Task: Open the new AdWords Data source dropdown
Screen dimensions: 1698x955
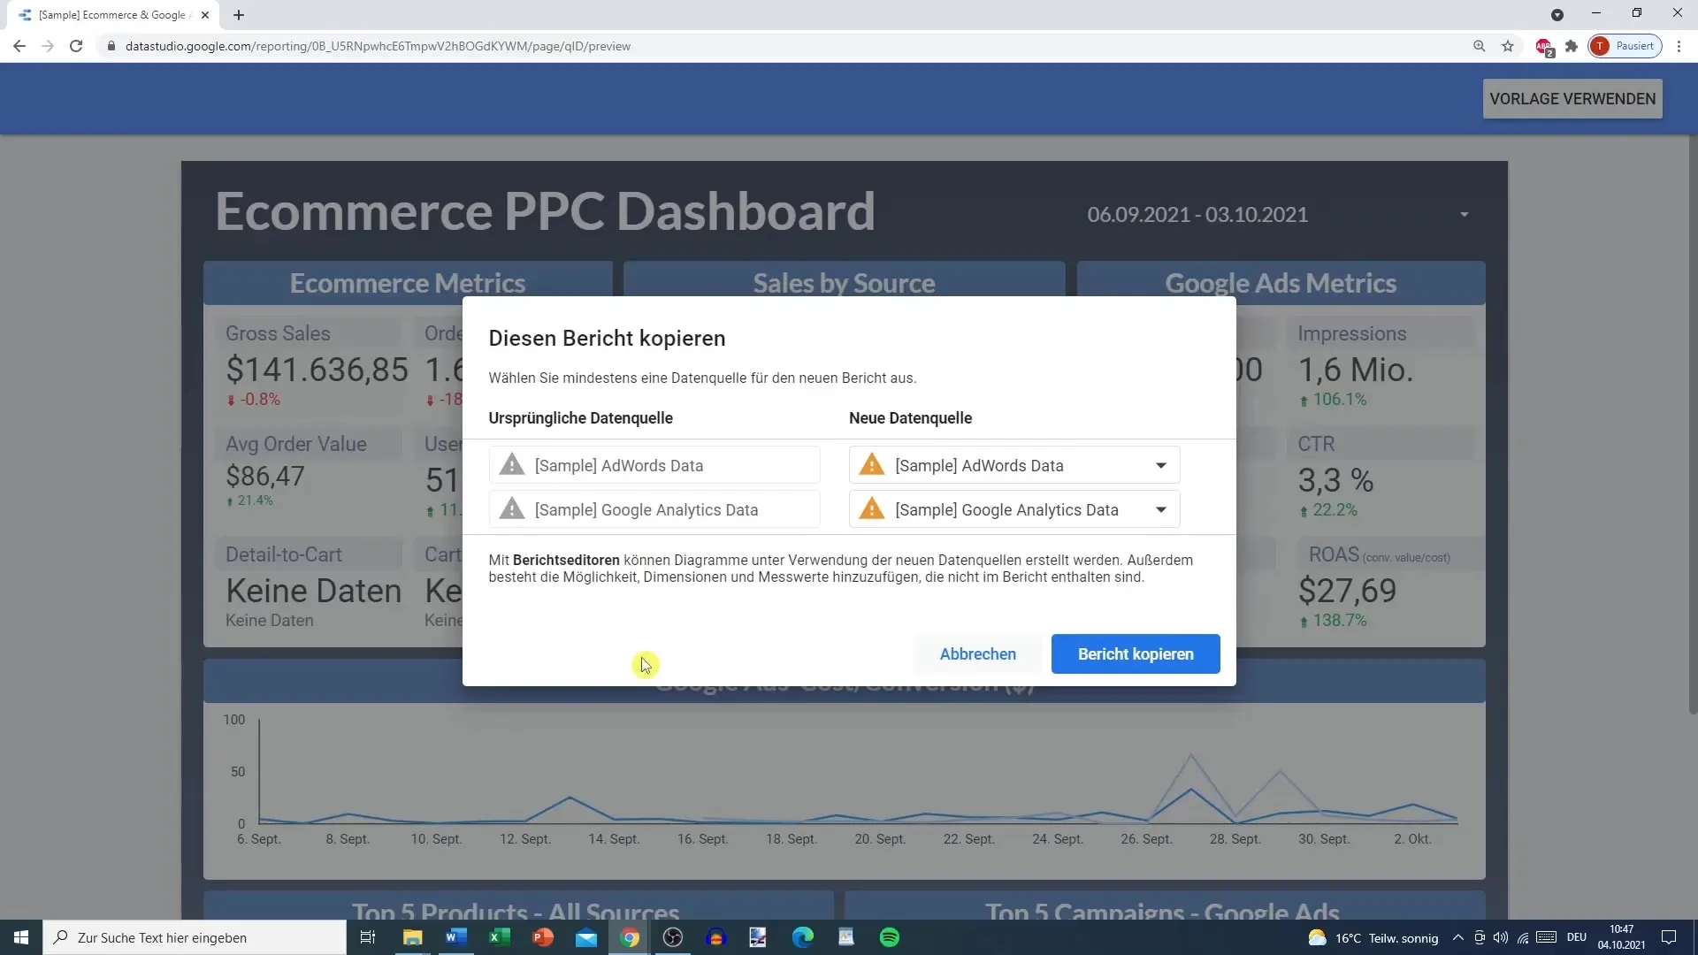Action: 1014,466
